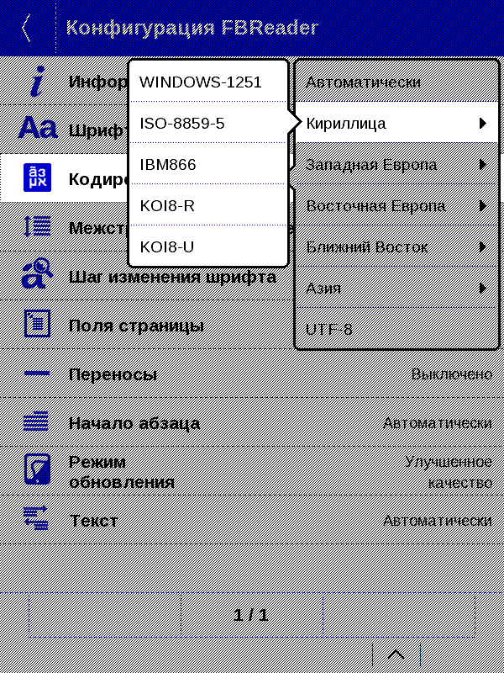This screenshot has width=504, height=673.
Task: Go back with the header arrow
Action: (27, 28)
